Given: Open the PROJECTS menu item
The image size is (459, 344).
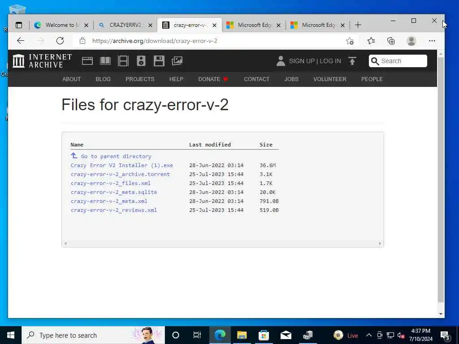Looking at the screenshot, I should pyautogui.click(x=140, y=79).
